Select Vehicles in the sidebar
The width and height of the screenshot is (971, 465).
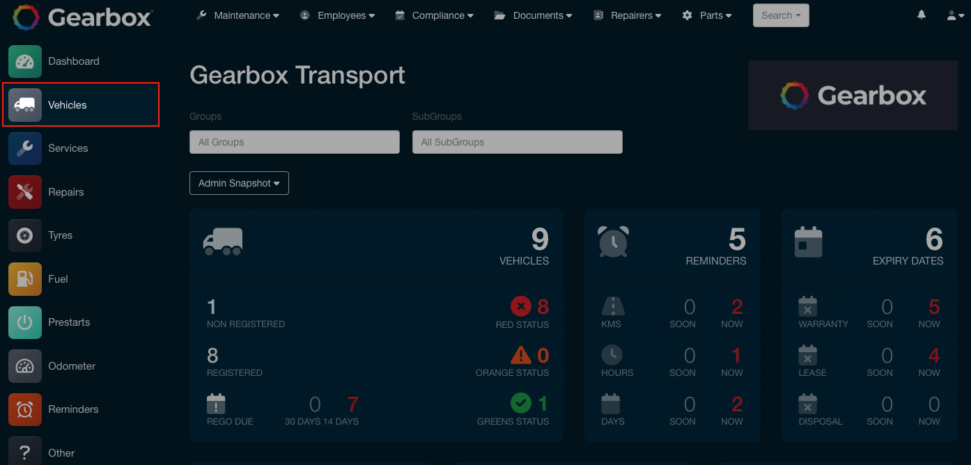tap(68, 105)
